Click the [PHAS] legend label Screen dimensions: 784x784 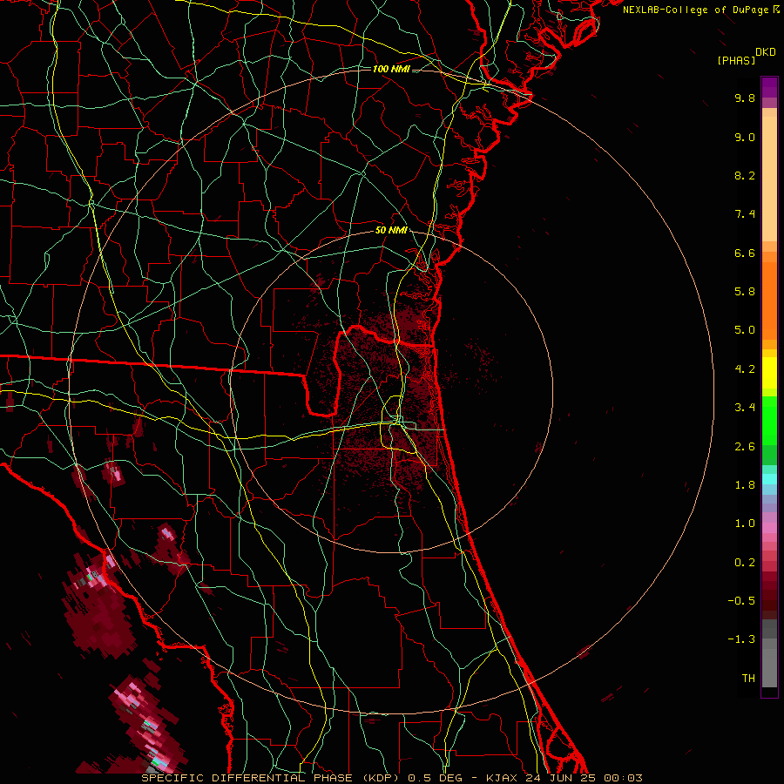[x=736, y=60]
